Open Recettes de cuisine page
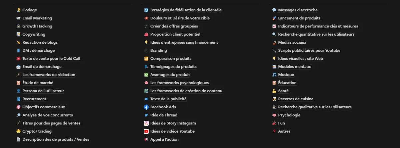This screenshot has height=148, width=400. (x=296, y=99)
